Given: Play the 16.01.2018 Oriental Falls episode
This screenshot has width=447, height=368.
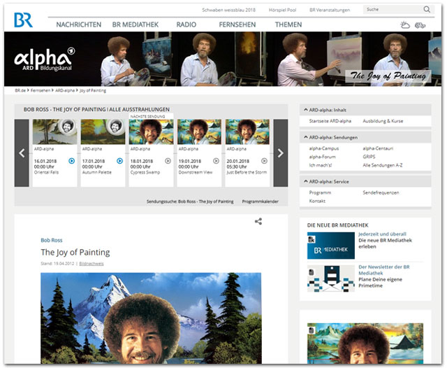Looking at the screenshot, I should pyautogui.click(x=71, y=161).
